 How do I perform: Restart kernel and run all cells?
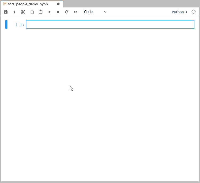pos(76,12)
